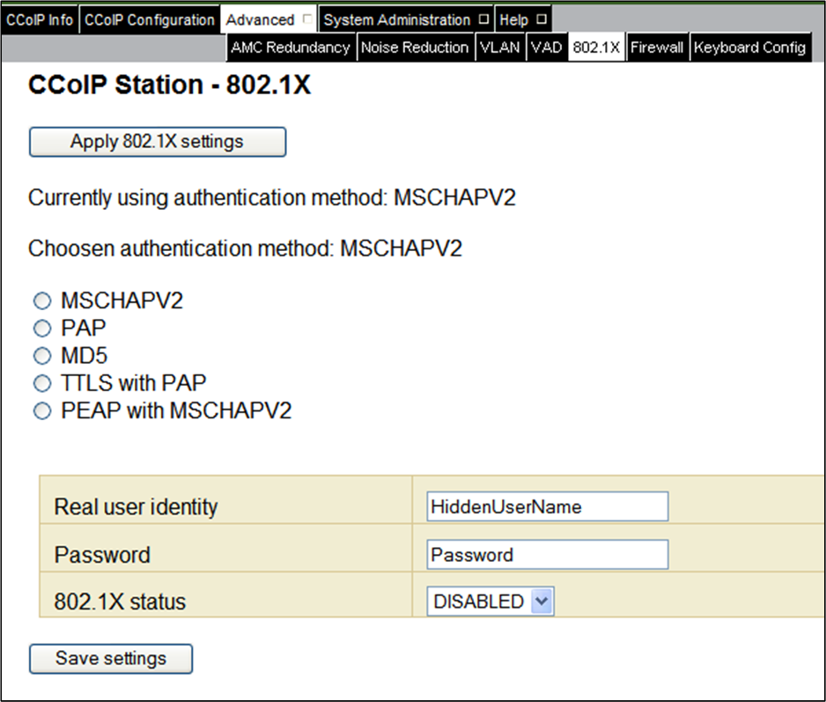The height and width of the screenshot is (702, 826).
Task: Click Apply 802.1X settings button
Action: [x=158, y=142]
